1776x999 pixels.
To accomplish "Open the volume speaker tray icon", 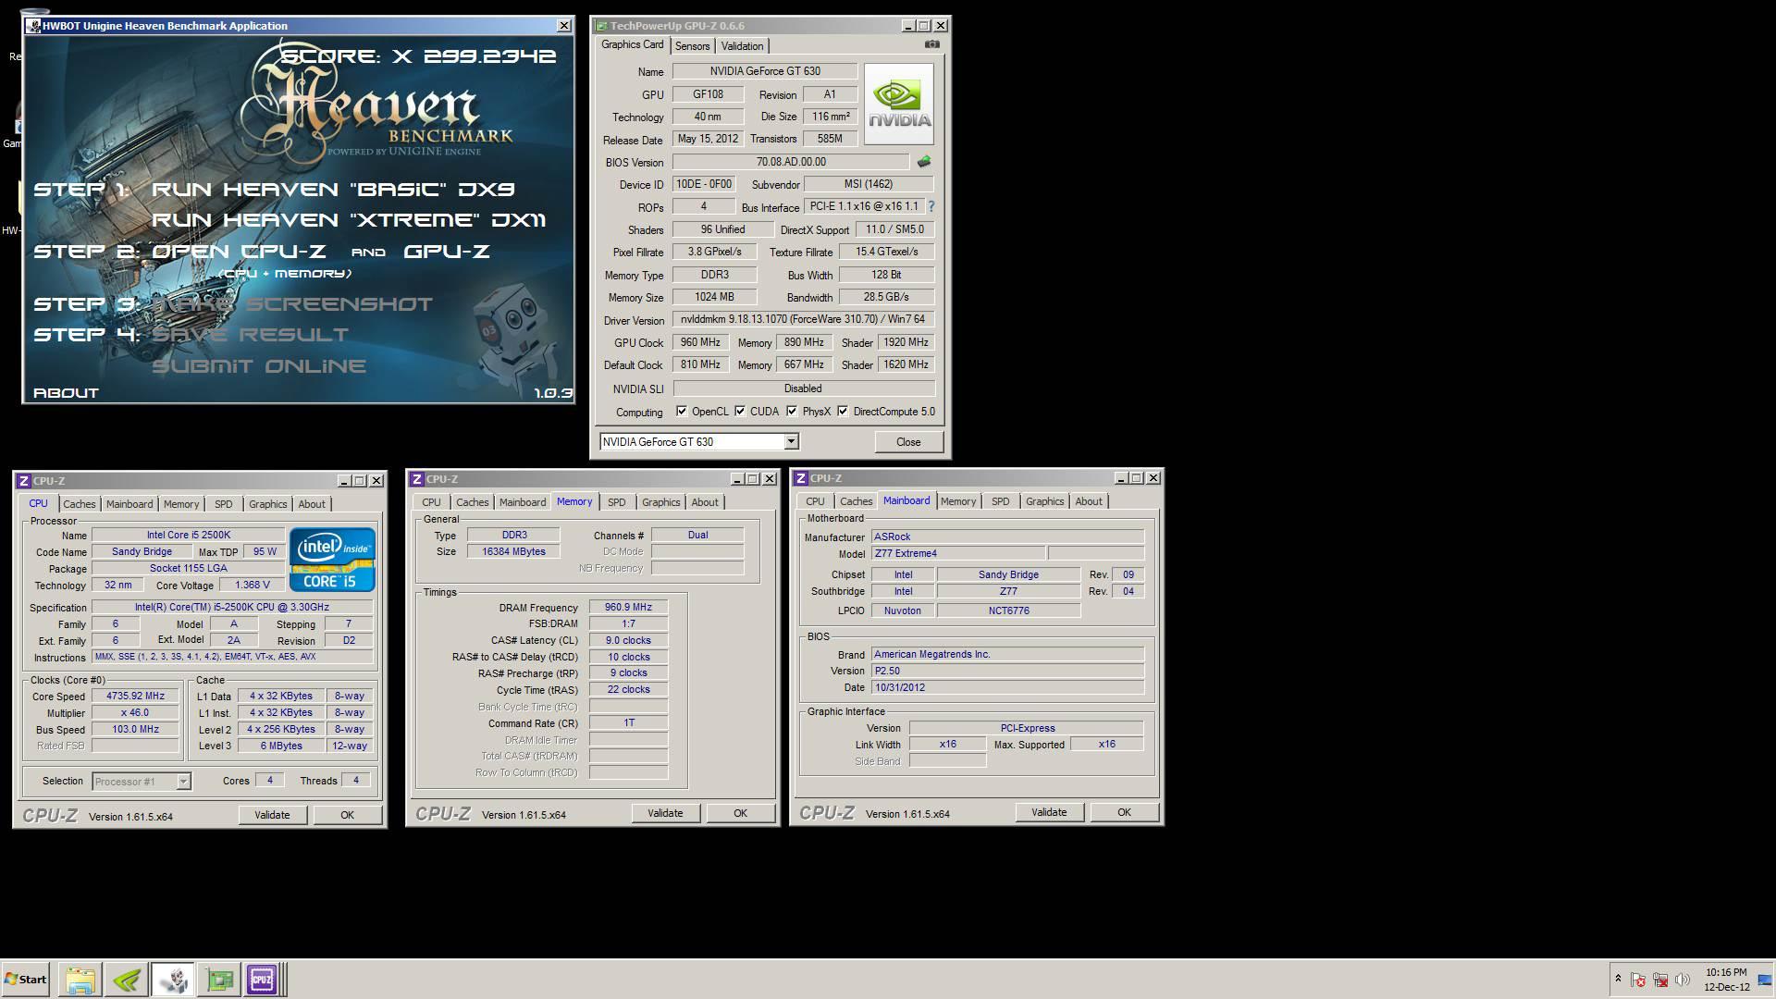I will pos(1683,980).
